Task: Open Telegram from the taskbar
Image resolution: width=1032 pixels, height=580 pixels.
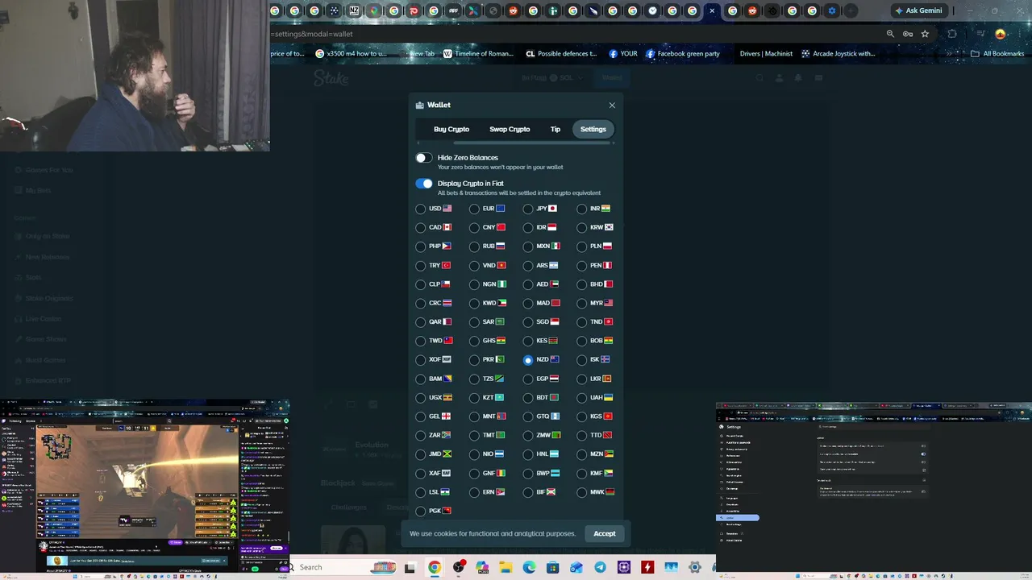Action: 600,568
